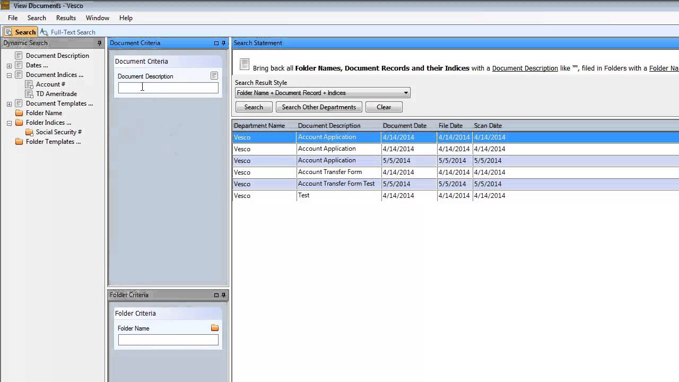Select the Search tab in toolbar
679x382 pixels.
(20, 32)
